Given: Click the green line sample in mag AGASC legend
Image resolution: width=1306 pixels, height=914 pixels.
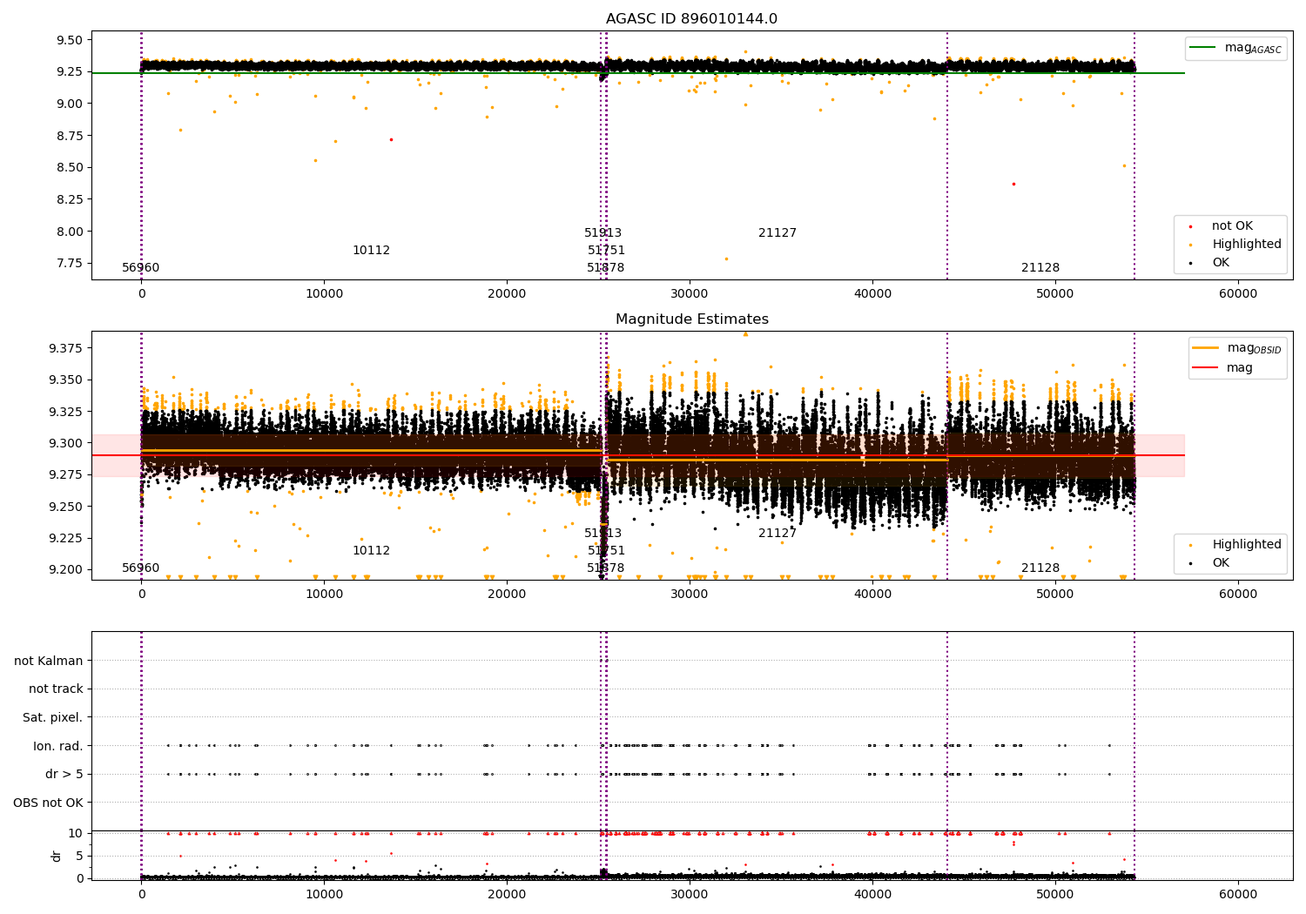Looking at the screenshot, I should (1202, 48).
